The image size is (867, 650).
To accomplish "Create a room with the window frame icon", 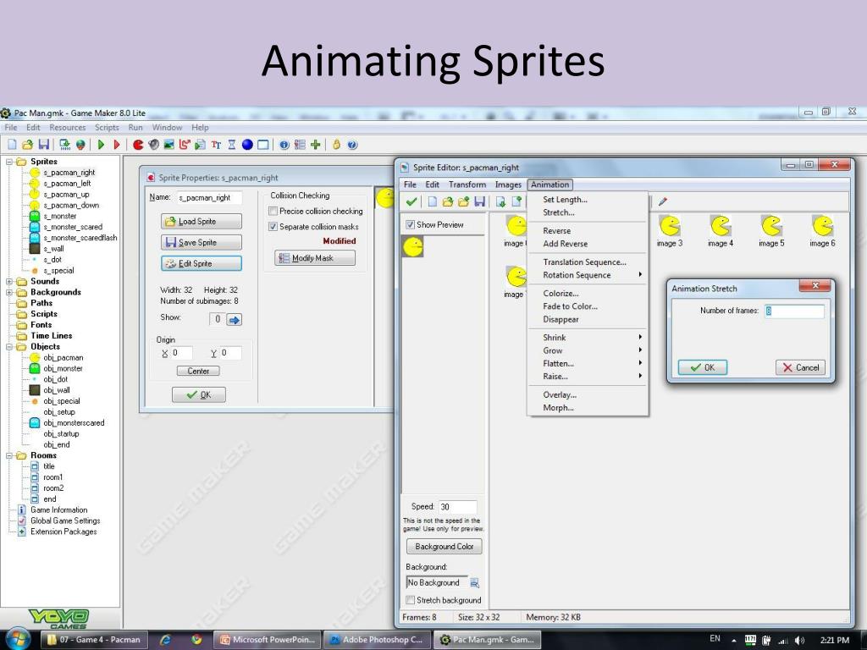I will tap(263, 145).
